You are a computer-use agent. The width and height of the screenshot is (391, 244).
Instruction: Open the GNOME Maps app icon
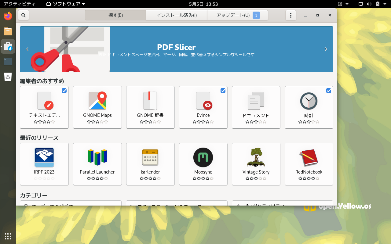coord(97,101)
